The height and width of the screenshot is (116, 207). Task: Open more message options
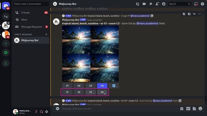pyautogui.click(x=200, y=14)
